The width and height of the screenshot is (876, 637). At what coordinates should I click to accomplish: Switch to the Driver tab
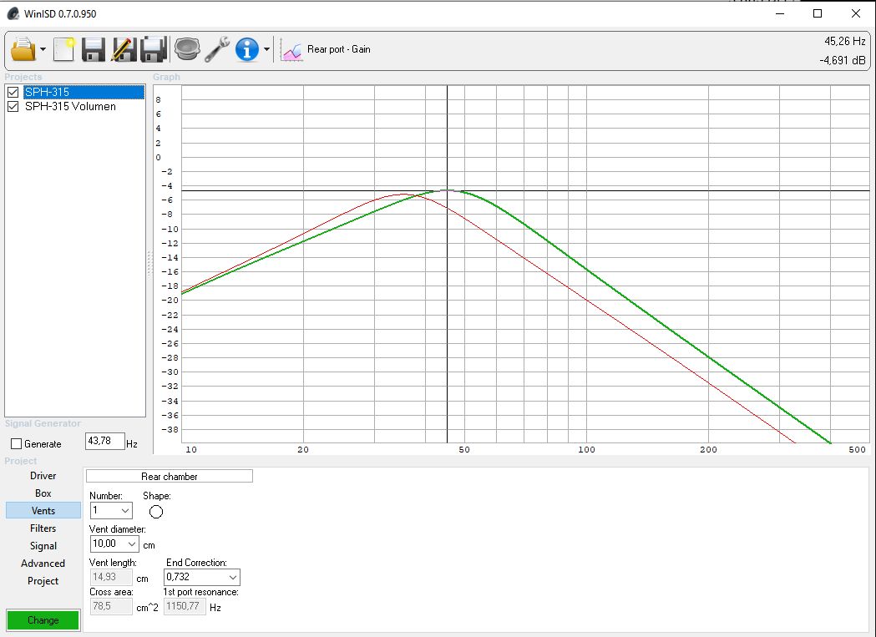click(x=43, y=476)
